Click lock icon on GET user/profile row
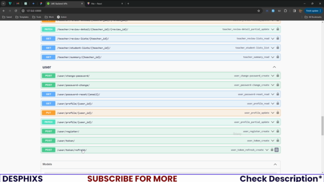Viewport: 324px width, 182px height. (278, 103)
